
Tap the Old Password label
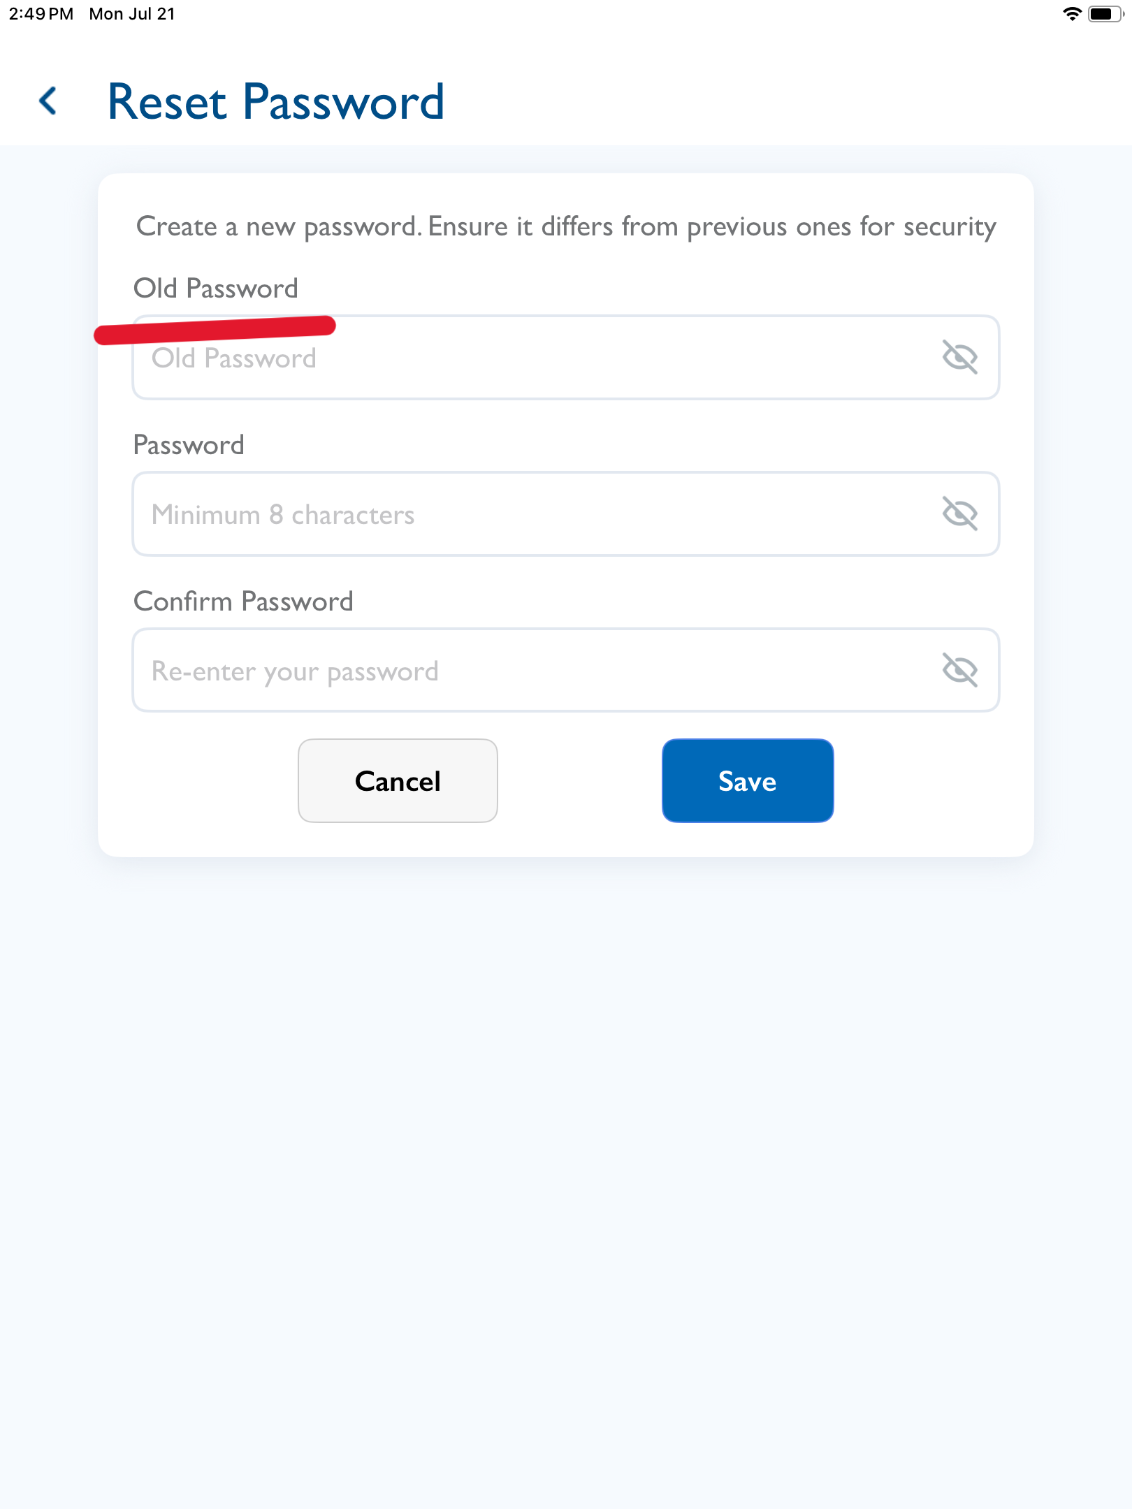216,288
